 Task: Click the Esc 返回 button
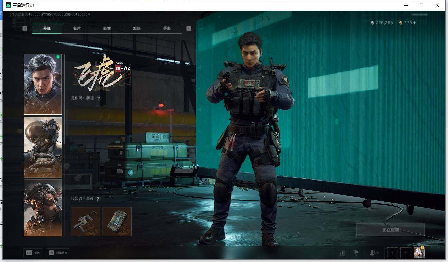coord(33,253)
